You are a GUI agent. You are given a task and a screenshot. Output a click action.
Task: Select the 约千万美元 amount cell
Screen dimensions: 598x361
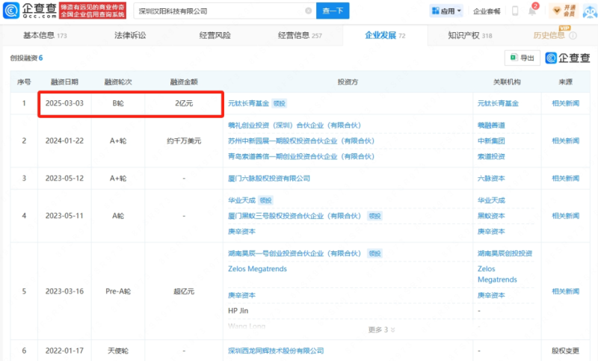point(184,141)
